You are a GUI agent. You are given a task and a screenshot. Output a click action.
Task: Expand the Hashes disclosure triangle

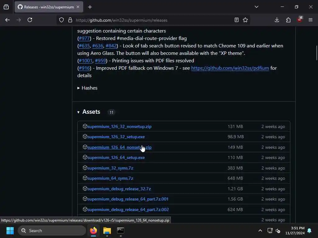[x=79, y=88]
